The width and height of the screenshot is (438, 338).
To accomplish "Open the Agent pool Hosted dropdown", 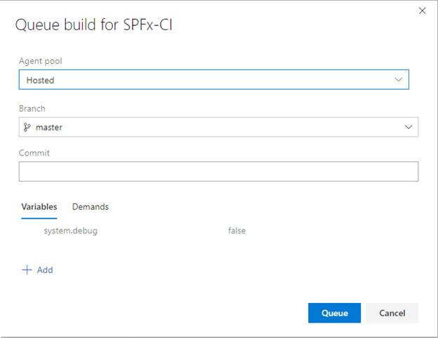I will (214, 80).
